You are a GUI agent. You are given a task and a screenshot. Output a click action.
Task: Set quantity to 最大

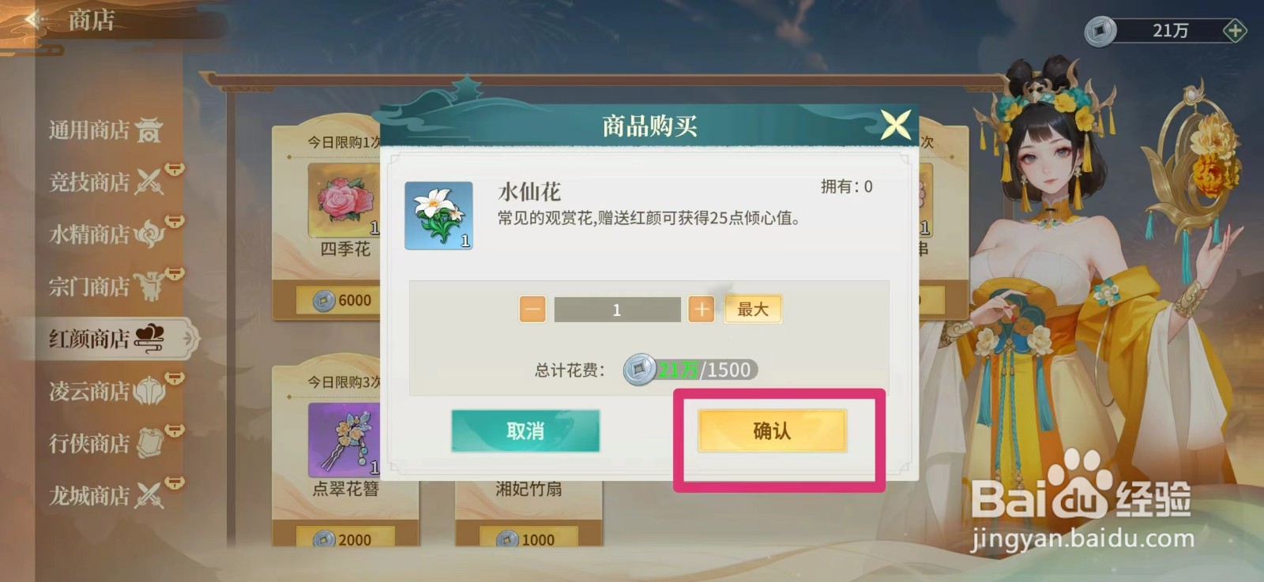(753, 310)
